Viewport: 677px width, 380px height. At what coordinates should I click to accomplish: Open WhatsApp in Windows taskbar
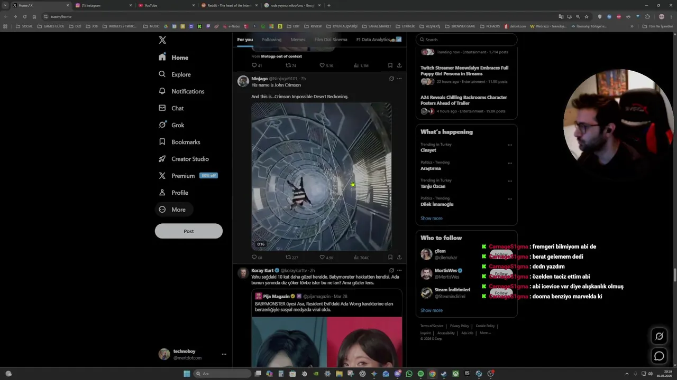click(409, 374)
